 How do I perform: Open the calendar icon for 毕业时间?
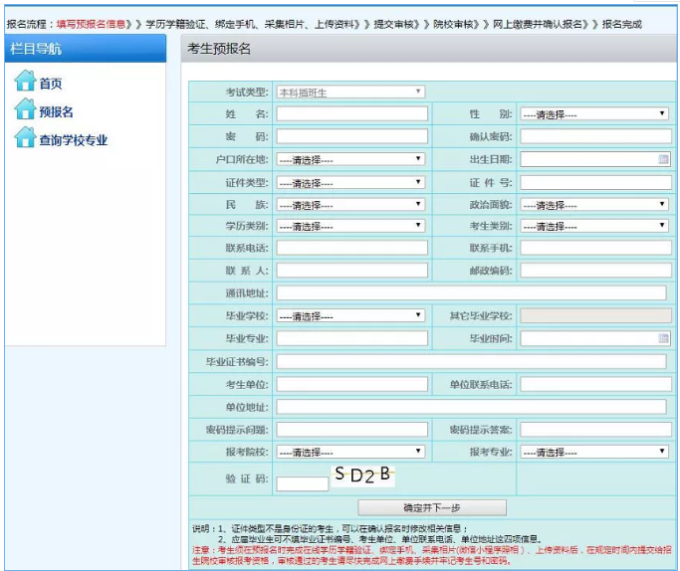[663, 338]
